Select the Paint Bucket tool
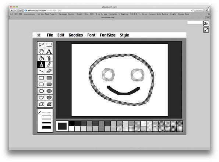Image resolution: width=219 pixels, height=162 pixels. (41, 58)
